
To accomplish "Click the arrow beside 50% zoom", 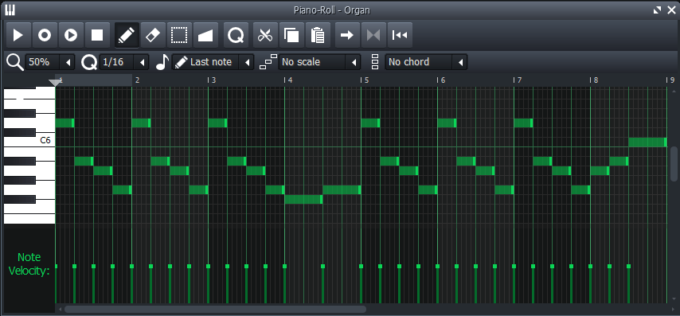I will [68, 62].
